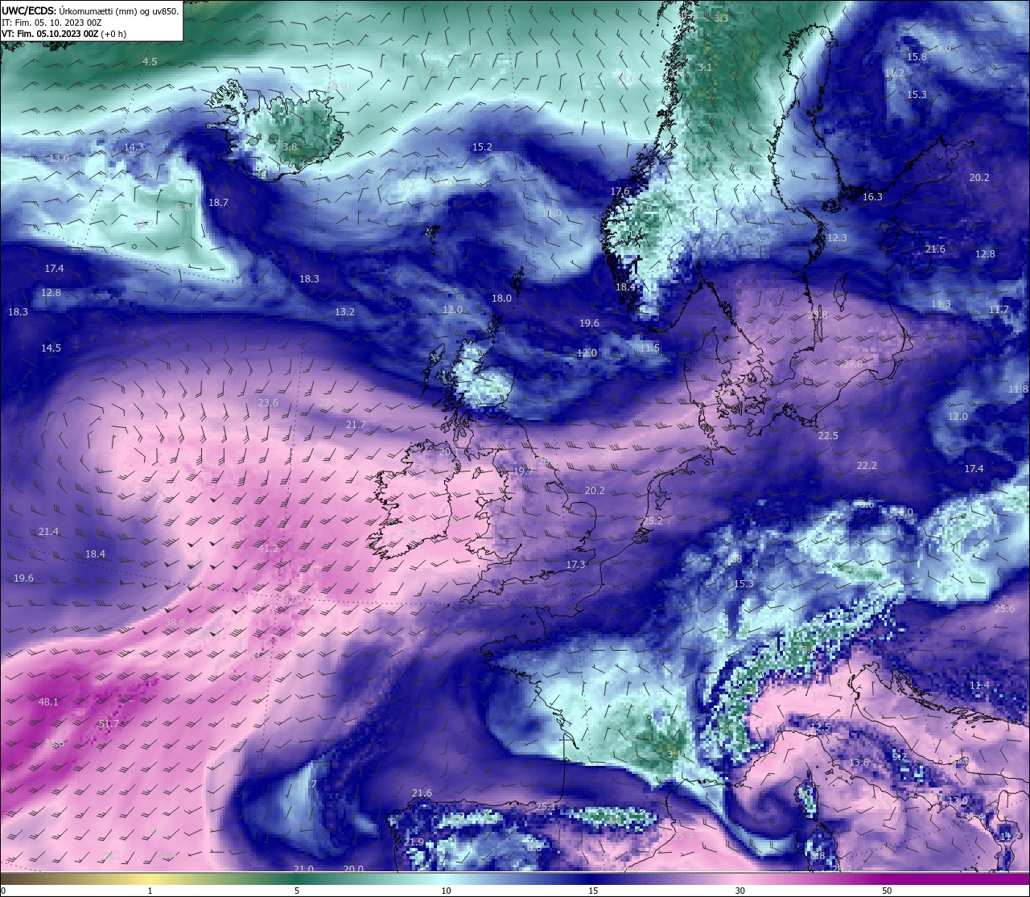Click the 5 tick on the colour scale
The width and height of the screenshot is (1030, 897).
pyautogui.click(x=297, y=891)
